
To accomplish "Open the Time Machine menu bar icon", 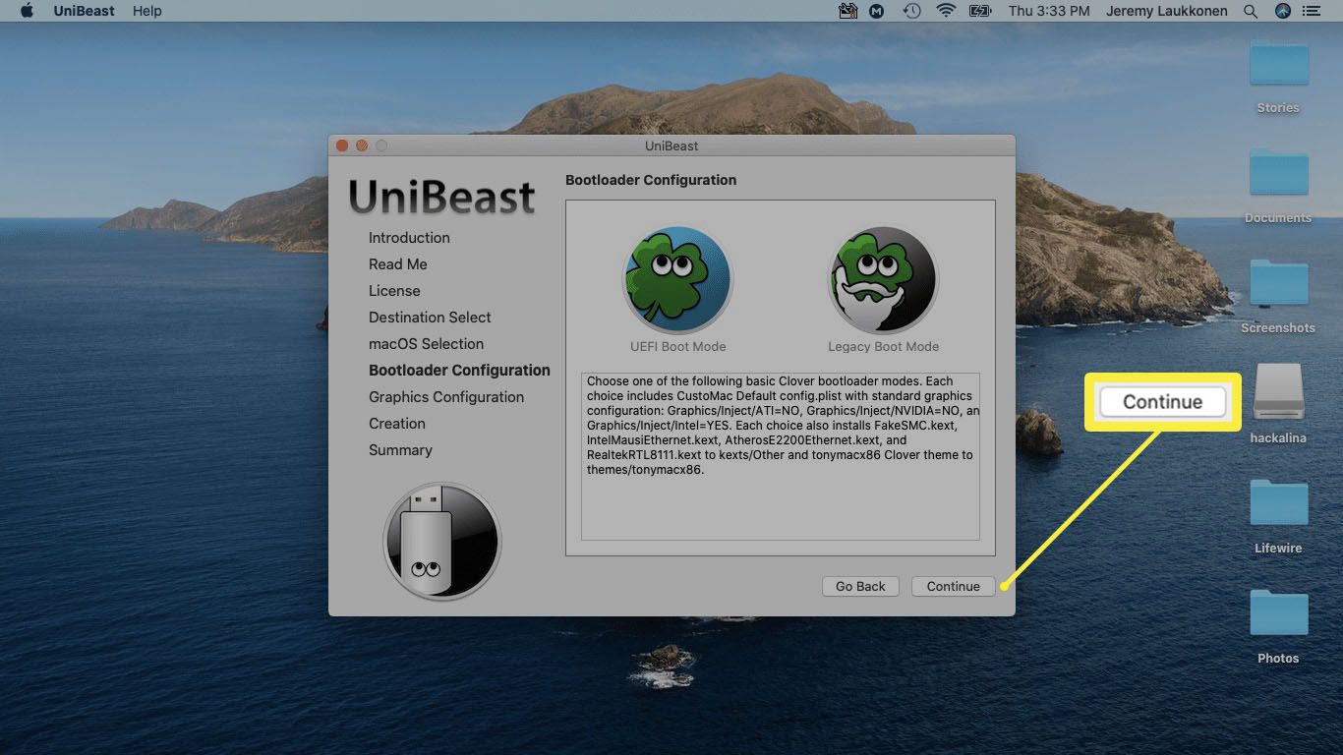I will click(x=912, y=11).
